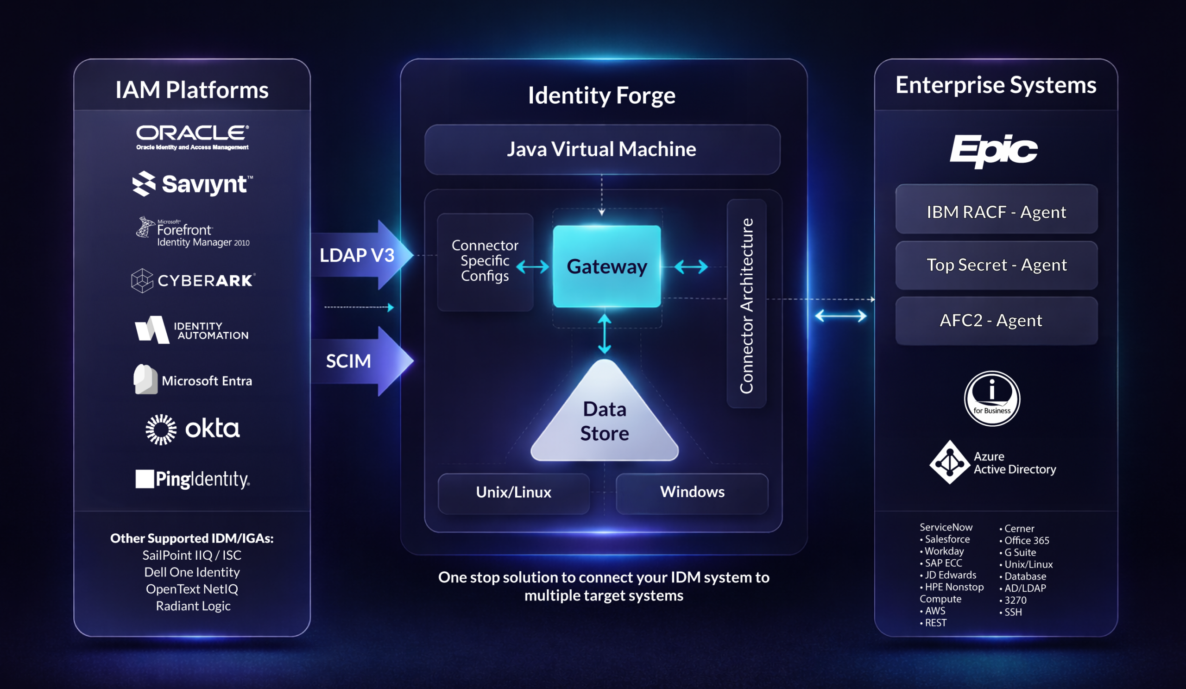This screenshot has width=1186, height=689.
Task: Click the IBM RACF - Agent entry
Action: [997, 211]
